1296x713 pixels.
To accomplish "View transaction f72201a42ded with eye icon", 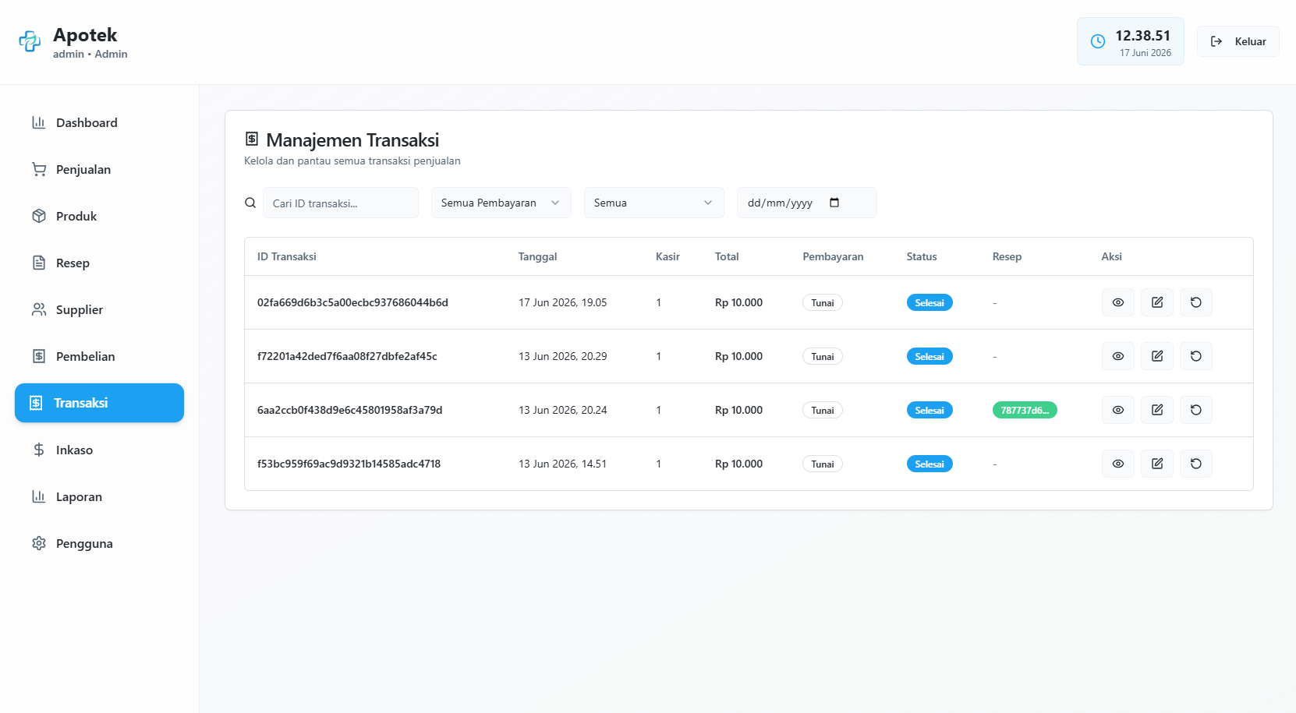I will click(x=1118, y=356).
